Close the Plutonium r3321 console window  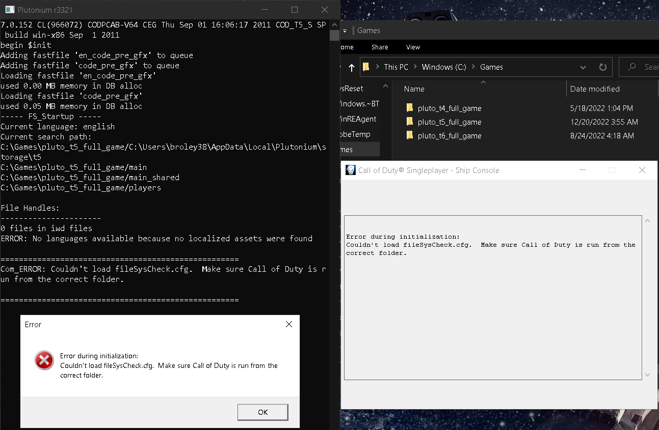(325, 10)
